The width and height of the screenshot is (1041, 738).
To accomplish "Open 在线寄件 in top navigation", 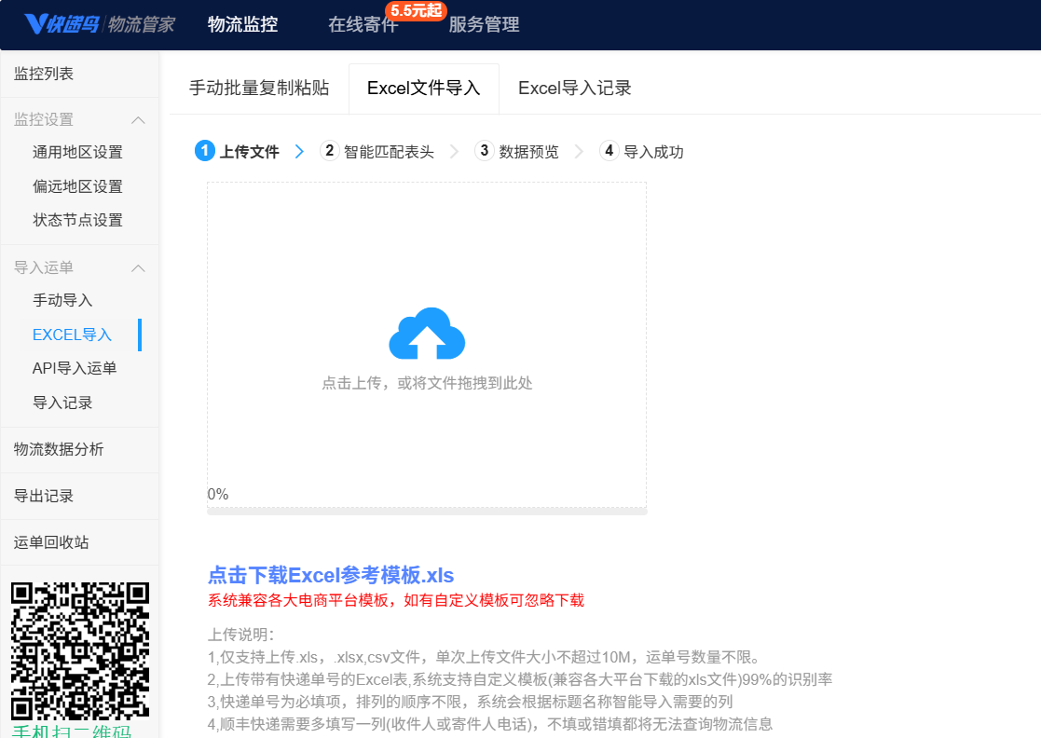I will [x=363, y=25].
